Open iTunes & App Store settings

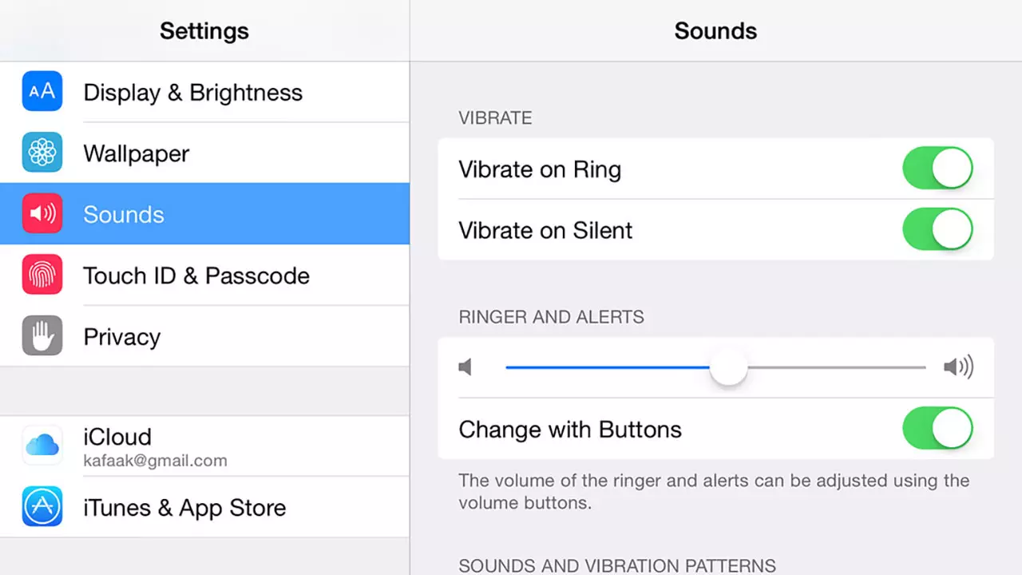(204, 506)
